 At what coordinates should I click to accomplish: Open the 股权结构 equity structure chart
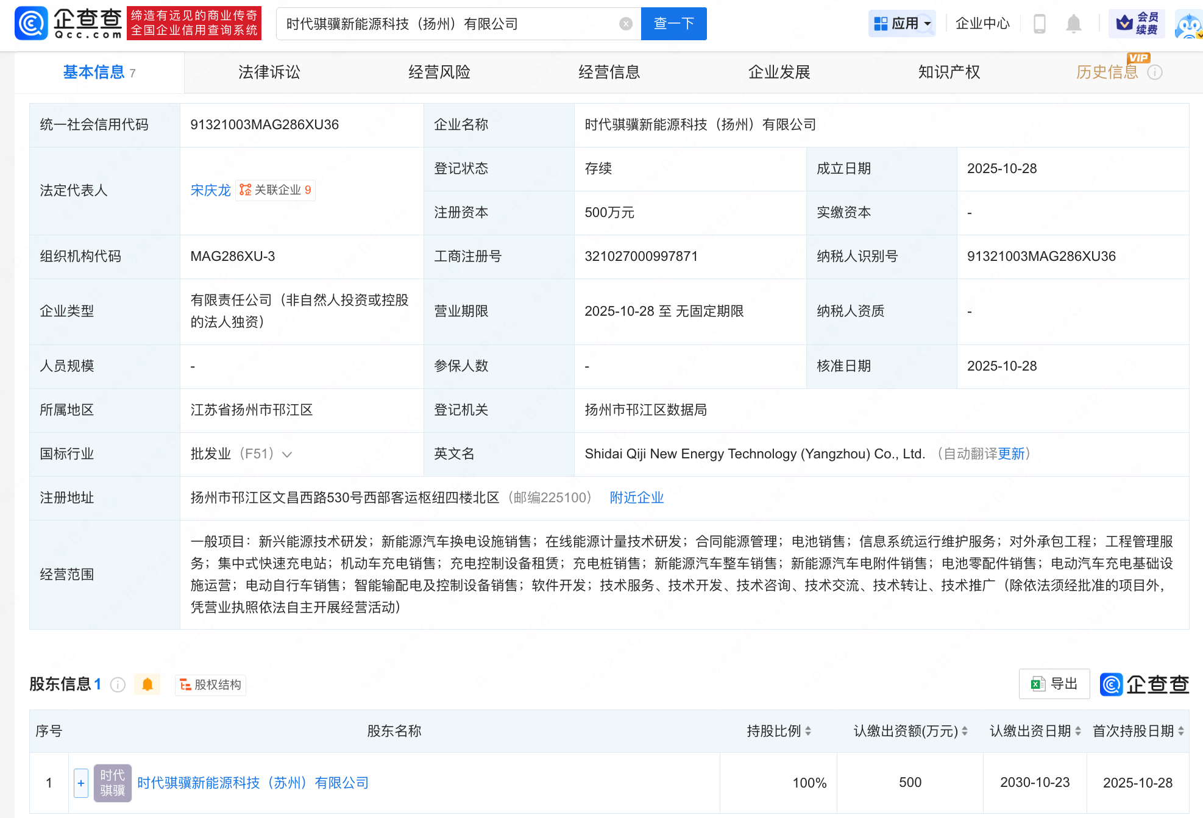coord(210,685)
